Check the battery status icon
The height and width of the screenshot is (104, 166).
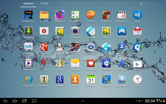click(164, 101)
